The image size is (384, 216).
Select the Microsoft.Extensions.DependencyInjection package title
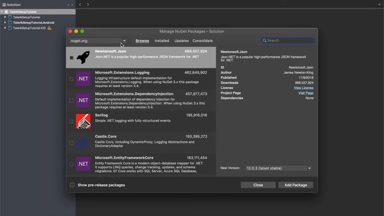click(x=134, y=94)
